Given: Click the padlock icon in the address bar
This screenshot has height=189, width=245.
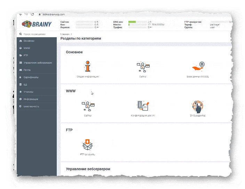Looking at the screenshot, I should pos(40,14).
